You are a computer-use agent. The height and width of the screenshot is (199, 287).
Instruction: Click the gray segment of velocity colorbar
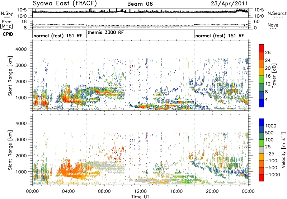[262, 150]
